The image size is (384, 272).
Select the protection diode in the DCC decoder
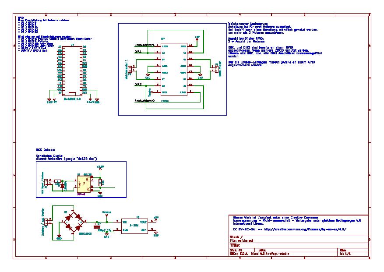[63, 187]
